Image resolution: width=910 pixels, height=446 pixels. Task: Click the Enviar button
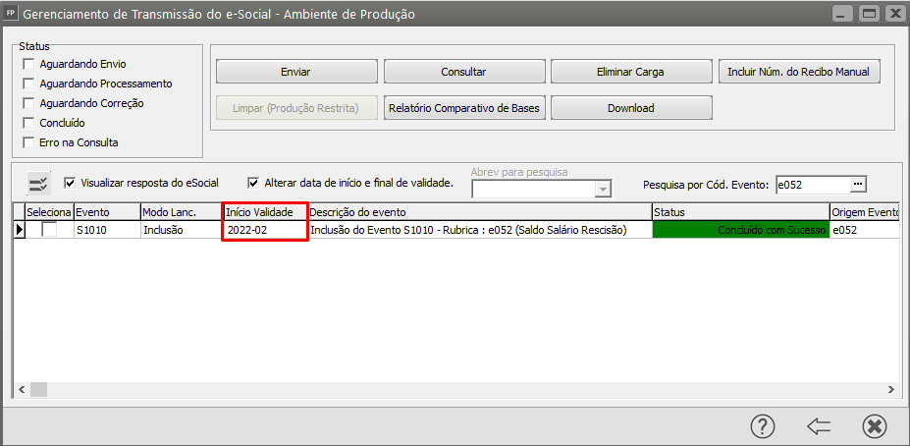[x=296, y=72]
